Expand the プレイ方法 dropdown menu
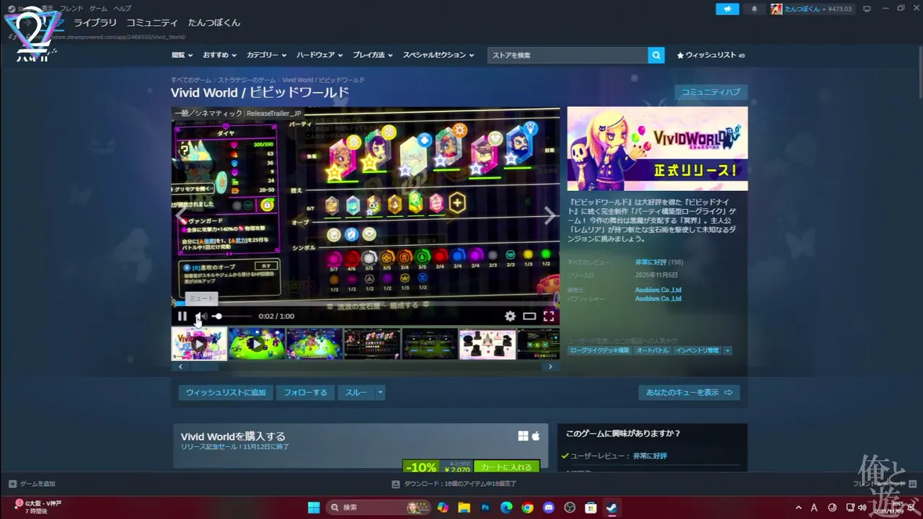Image resolution: width=923 pixels, height=519 pixels. [x=373, y=55]
